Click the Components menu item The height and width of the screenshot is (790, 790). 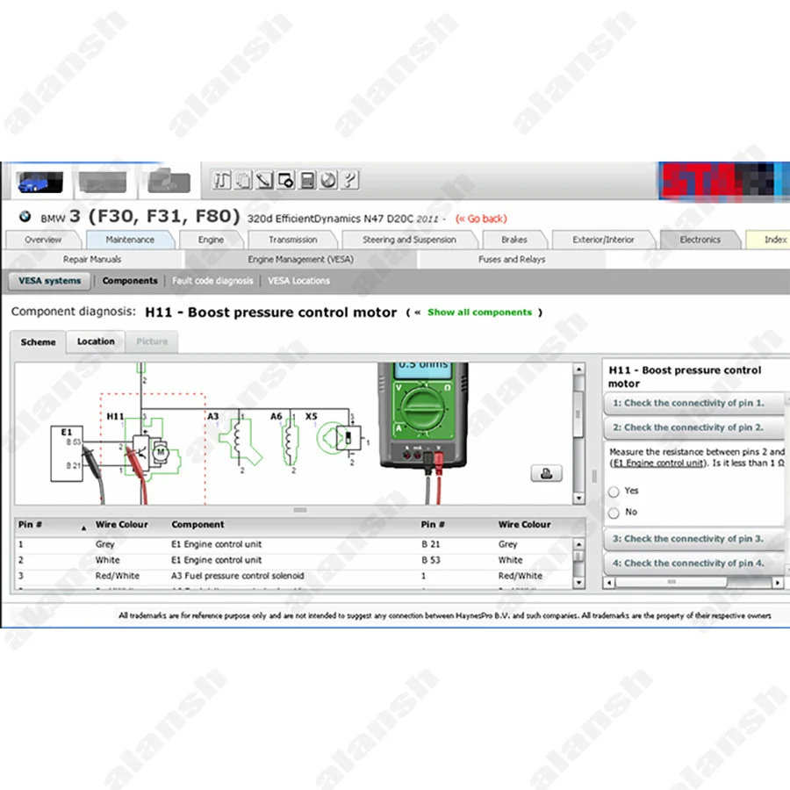[x=130, y=281]
